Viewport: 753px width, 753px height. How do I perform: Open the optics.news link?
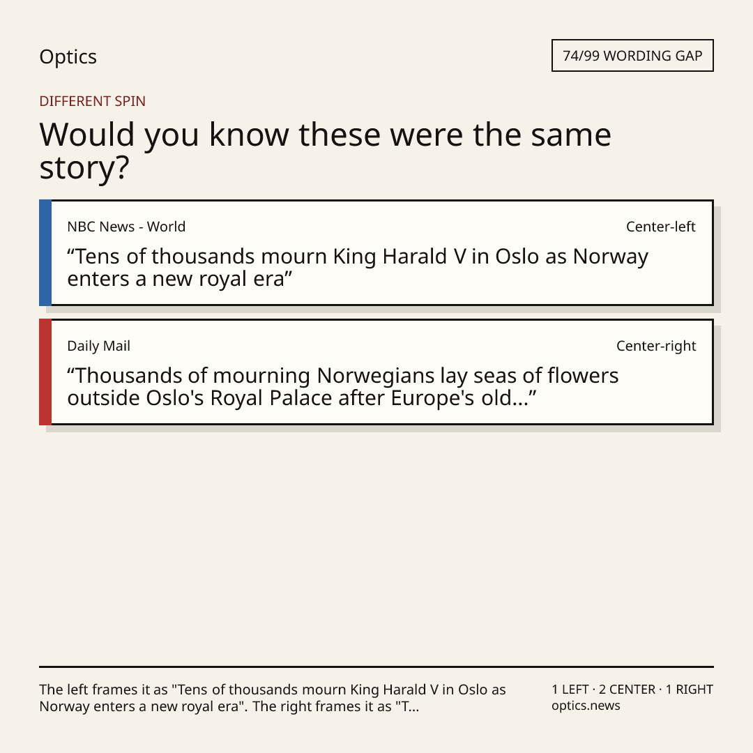tap(586, 706)
